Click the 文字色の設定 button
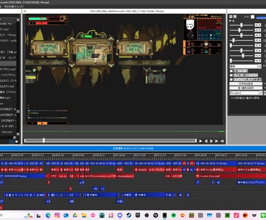The width and height of the screenshot is (266, 220). (x=246, y=84)
